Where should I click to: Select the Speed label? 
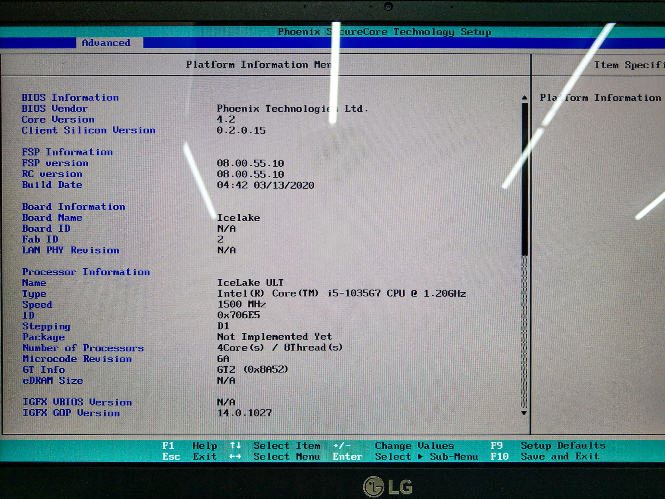click(x=37, y=305)
